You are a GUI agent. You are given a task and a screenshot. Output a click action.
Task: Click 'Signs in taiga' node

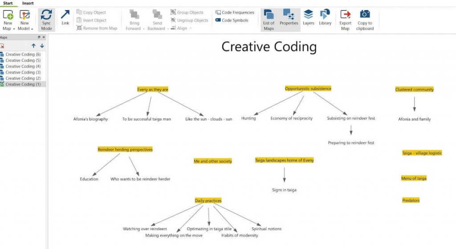(x=284, y=190)
